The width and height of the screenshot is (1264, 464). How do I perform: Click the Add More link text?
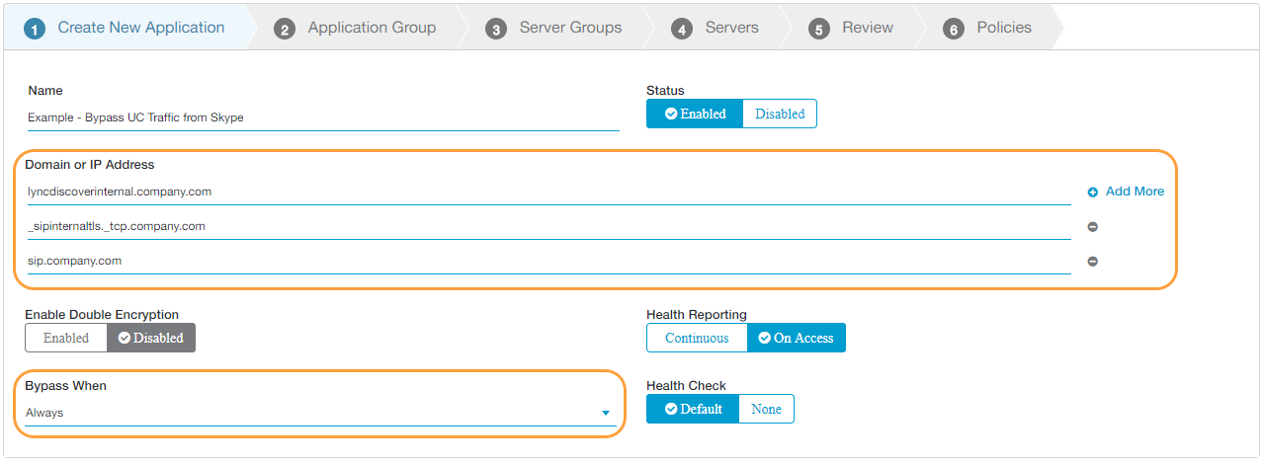click(1135, 192)
